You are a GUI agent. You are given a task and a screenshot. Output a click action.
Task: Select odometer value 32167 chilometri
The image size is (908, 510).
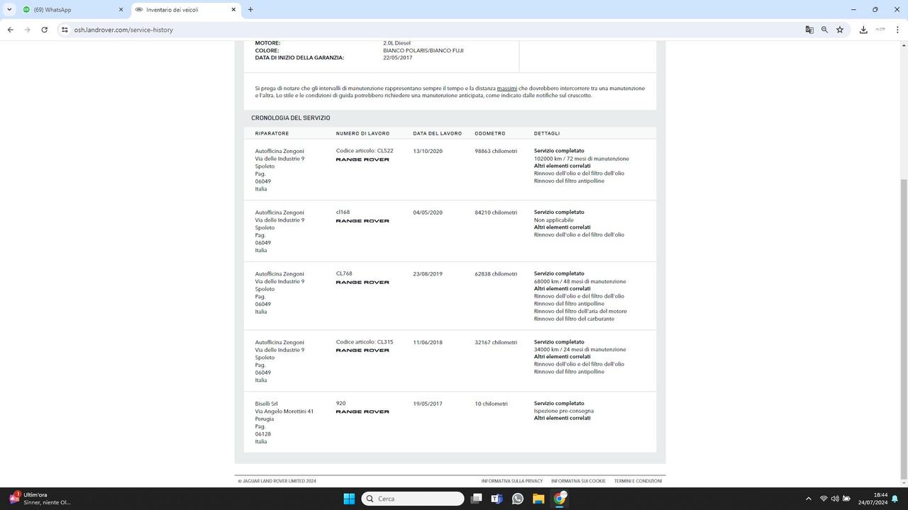click(x=496, y=342)
